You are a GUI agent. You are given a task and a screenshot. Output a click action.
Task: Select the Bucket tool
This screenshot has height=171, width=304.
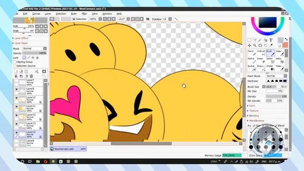[x=252, y=68]
